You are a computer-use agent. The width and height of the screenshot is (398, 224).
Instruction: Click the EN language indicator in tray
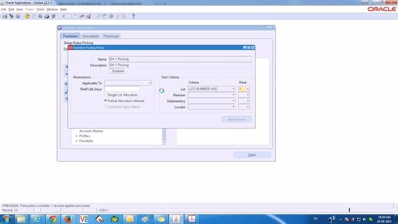point(315,218)
